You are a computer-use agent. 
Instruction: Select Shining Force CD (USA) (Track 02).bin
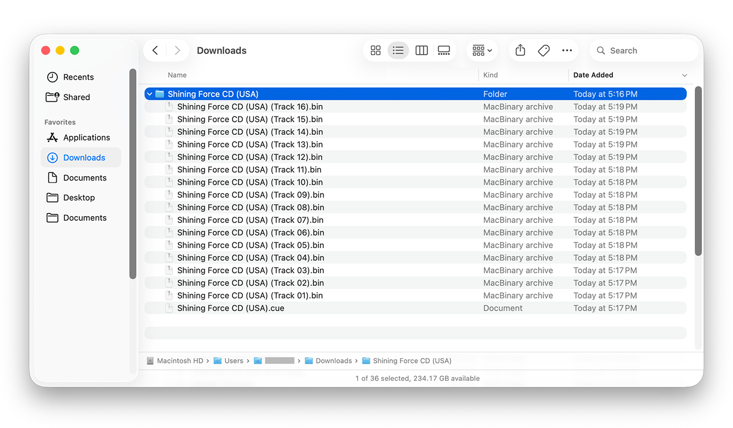[416, 283]
